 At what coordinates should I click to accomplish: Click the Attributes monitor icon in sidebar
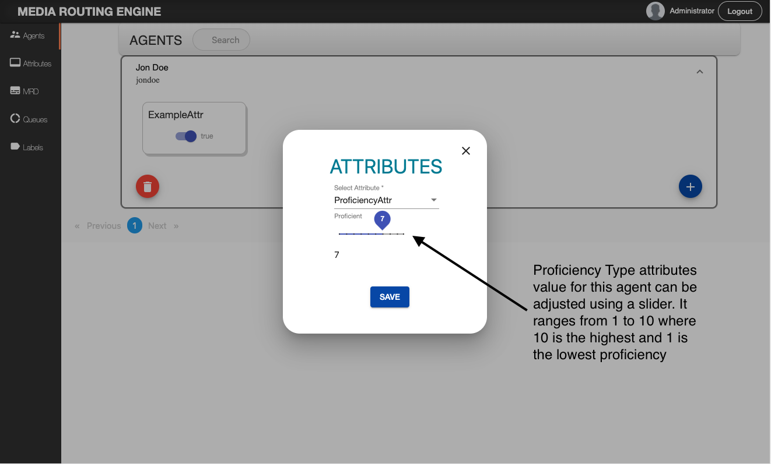tap(16, 63)
